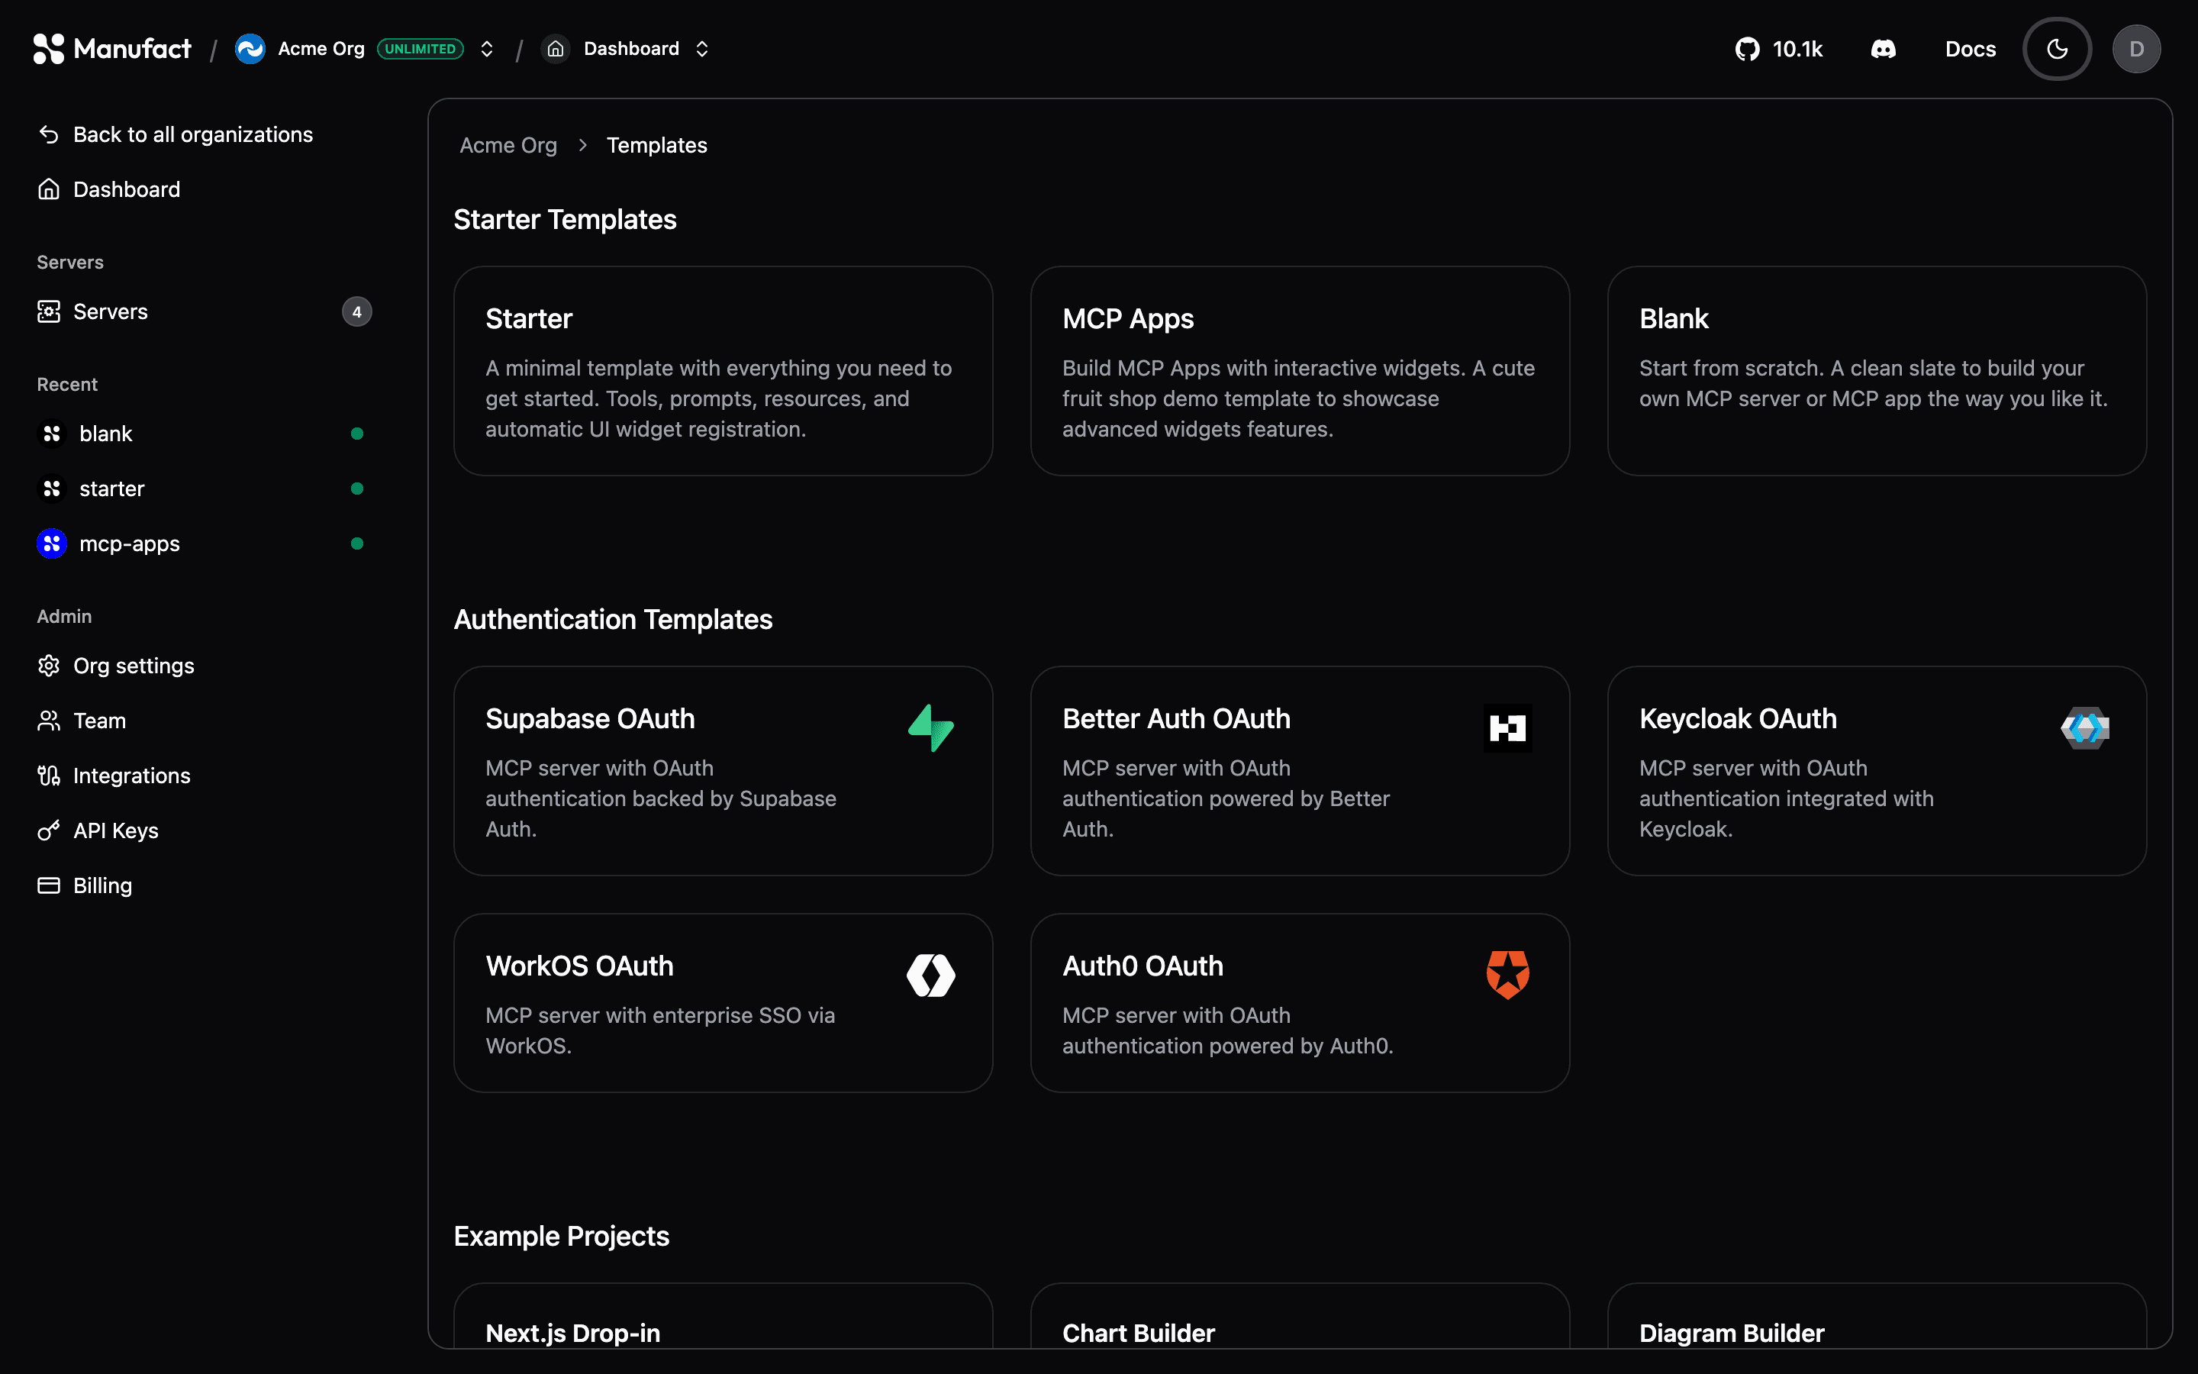Click the Servers count badge 4
Image resolution: width=2198 pixels, height=1374 pixels.
click(357, 311)
